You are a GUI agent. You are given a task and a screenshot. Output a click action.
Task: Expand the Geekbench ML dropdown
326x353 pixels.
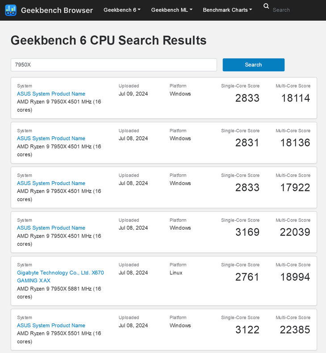pos(172,10)
